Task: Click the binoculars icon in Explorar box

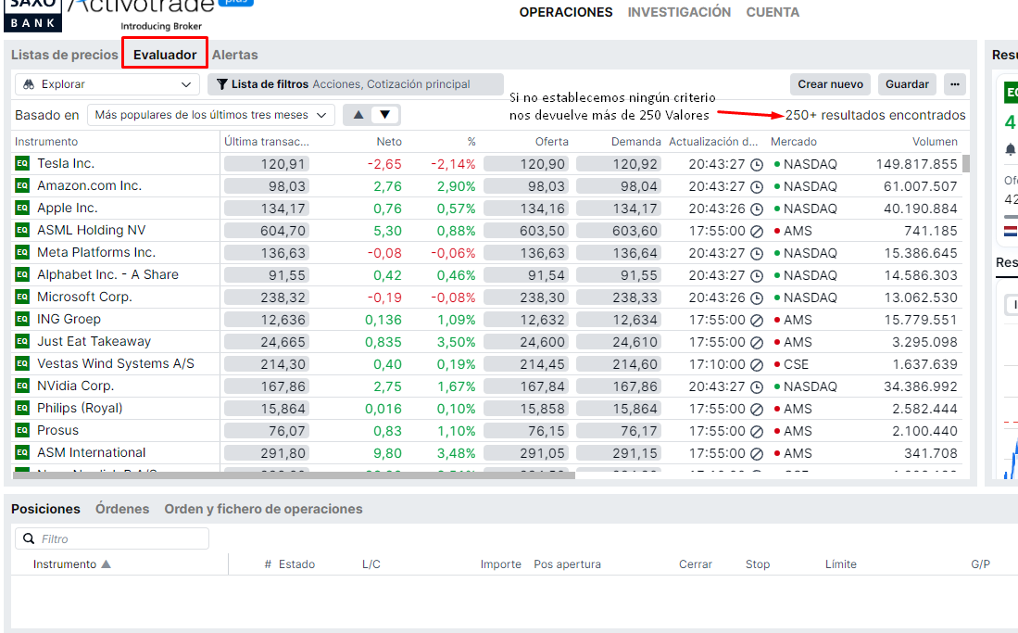Action: (29, 84)
